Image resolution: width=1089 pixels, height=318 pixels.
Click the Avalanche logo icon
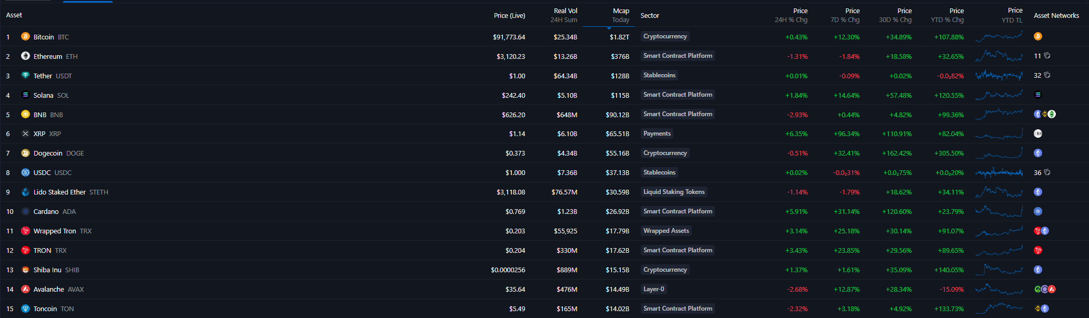point(25,290)
